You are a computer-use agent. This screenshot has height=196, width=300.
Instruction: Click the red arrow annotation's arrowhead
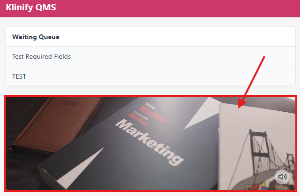point(242,103)
